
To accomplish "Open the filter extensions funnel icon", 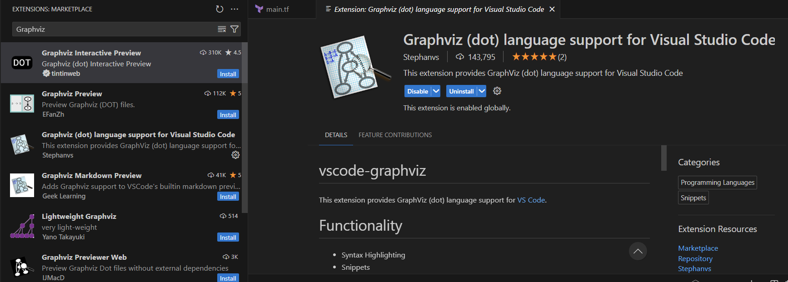I will point(234,29).
